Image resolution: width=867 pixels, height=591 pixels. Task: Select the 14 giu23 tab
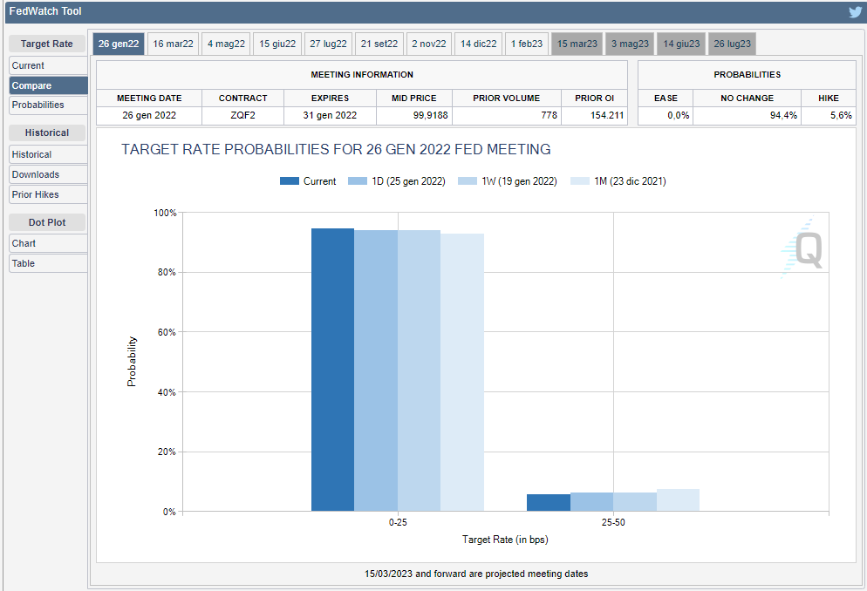point(682,44)
